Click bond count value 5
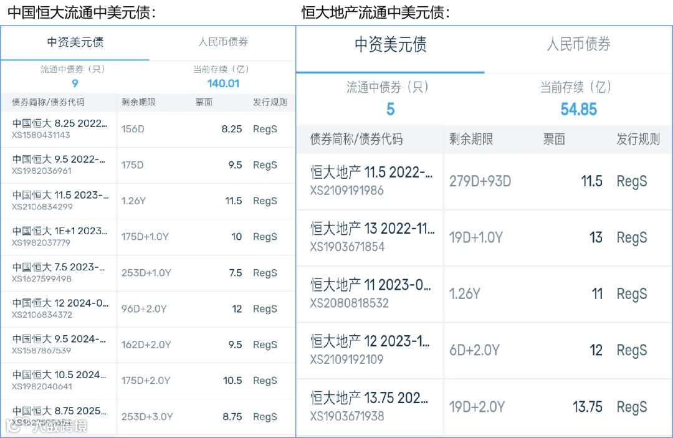The width and height of the screenshot is (673, 438). tap(390, 109)
